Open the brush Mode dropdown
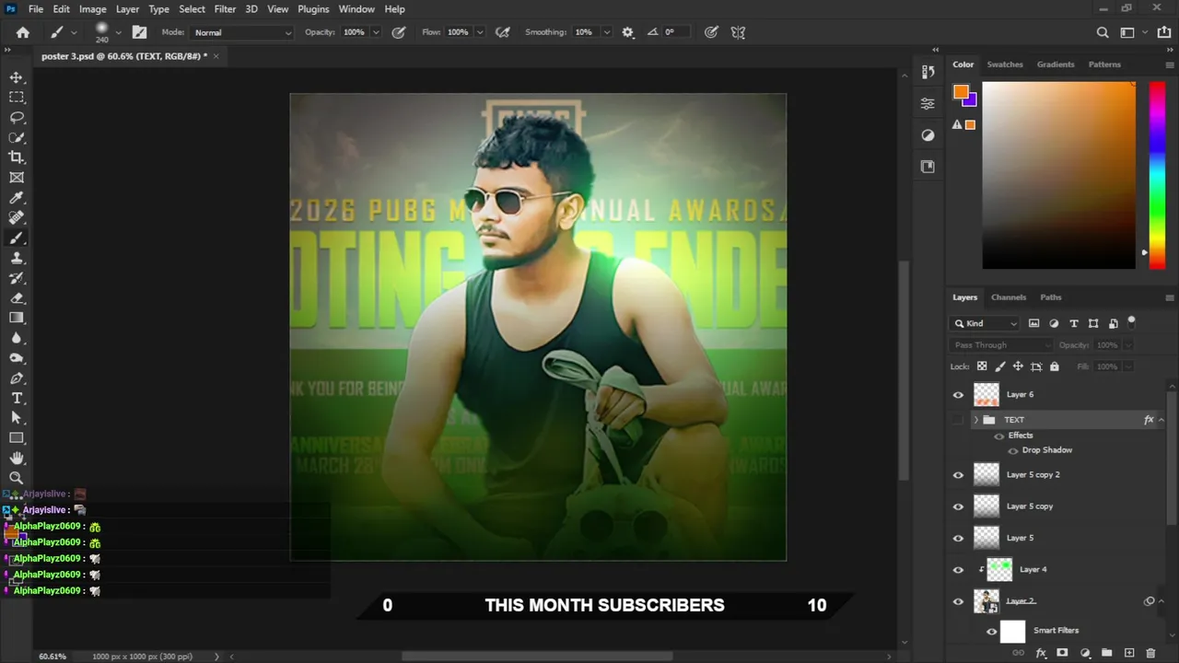Viewport: 1179px width, 663px height. click(x=242, y=32)
